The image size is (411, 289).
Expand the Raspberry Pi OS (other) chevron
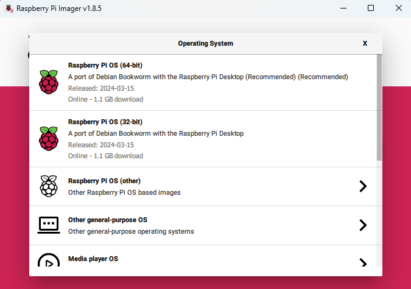click(363, 186)
